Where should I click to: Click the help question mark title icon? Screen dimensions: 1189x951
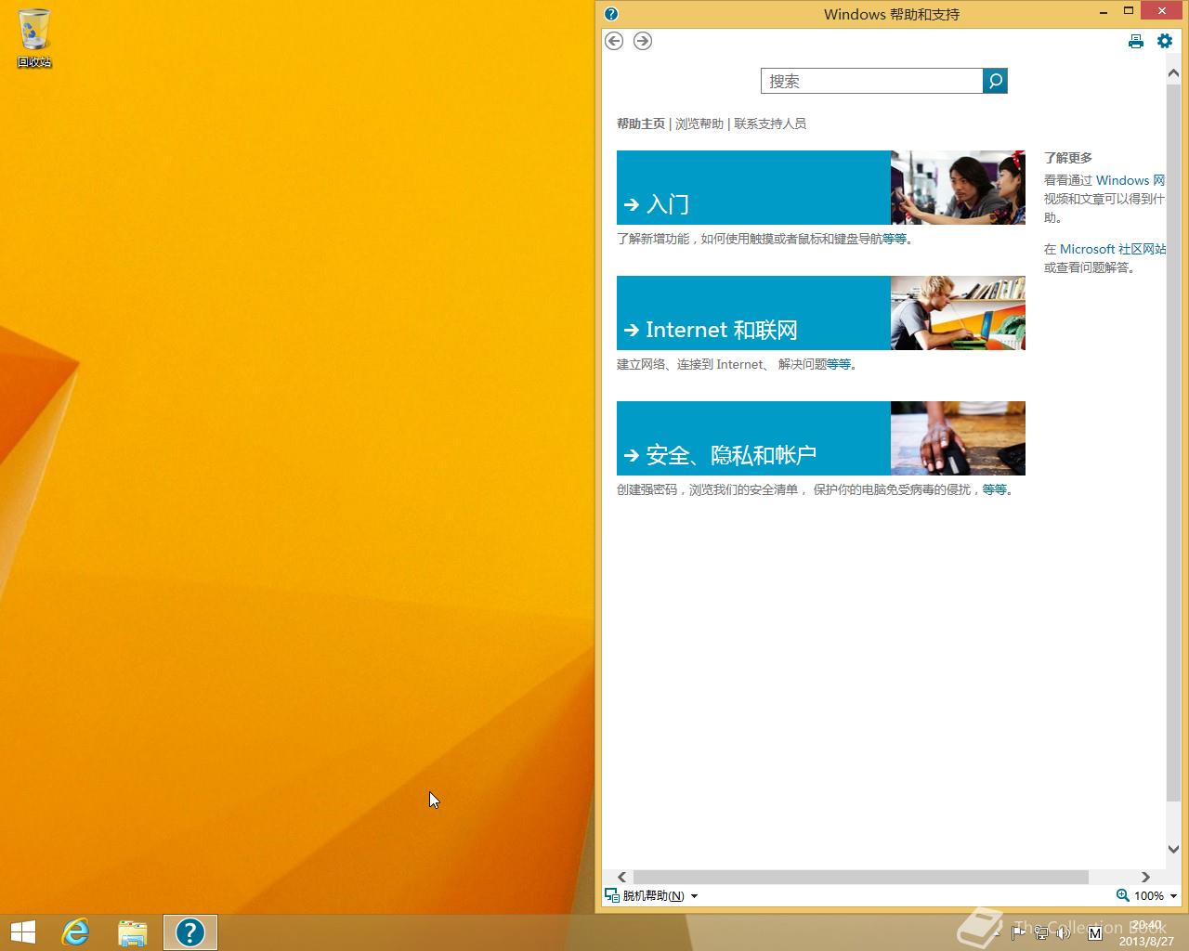click(611, 14)
